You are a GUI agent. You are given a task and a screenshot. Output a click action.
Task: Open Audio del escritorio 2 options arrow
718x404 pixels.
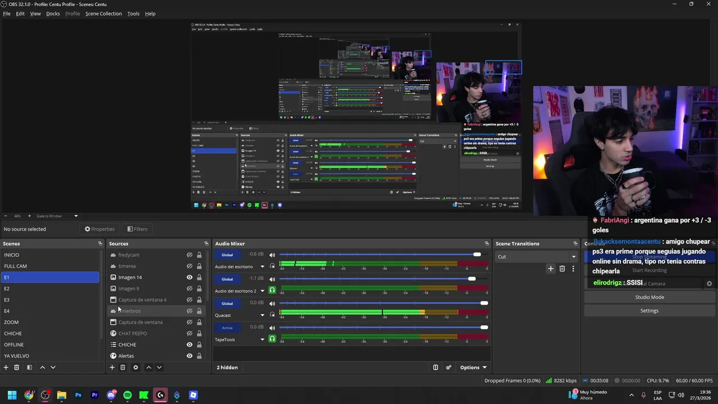(262, 291)
